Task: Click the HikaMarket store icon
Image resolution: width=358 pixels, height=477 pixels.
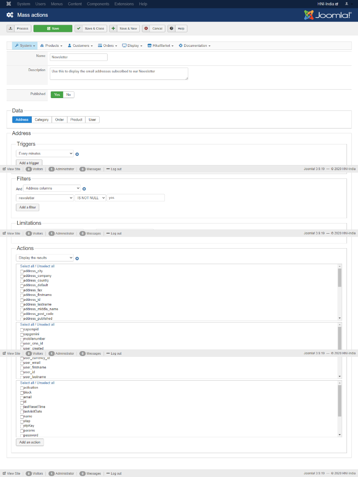Action: 149,45
